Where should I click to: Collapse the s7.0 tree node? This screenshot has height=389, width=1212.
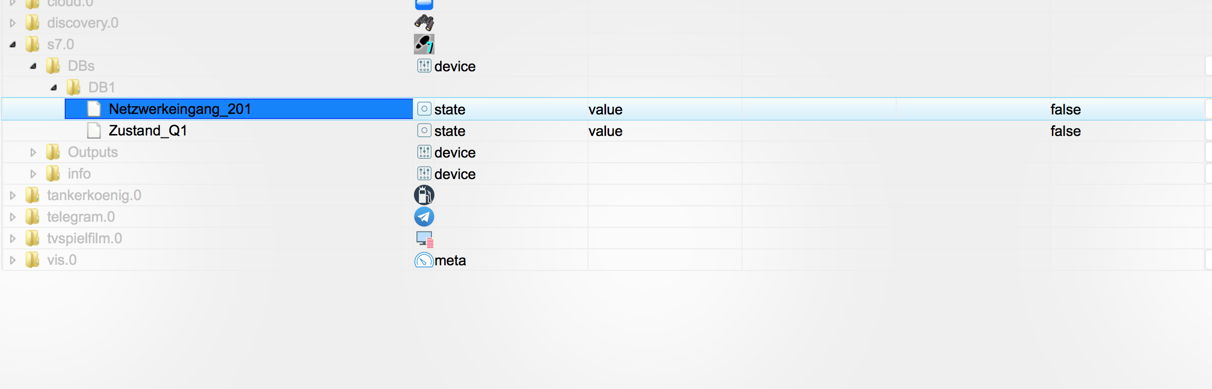coord(13,45)
